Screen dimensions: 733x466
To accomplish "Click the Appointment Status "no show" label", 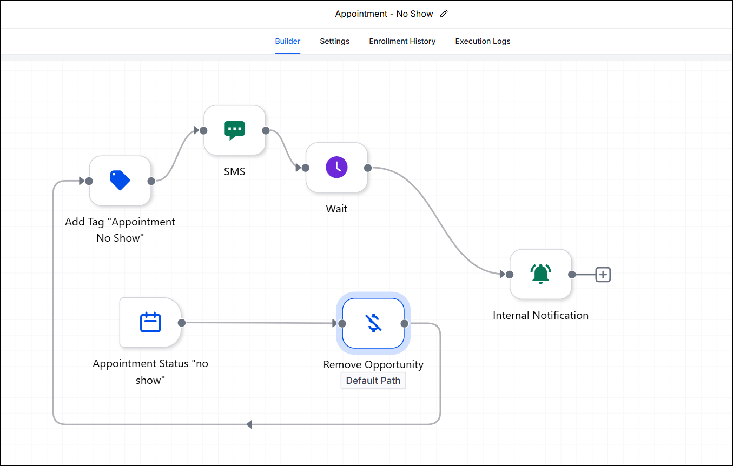I will 150,372.
